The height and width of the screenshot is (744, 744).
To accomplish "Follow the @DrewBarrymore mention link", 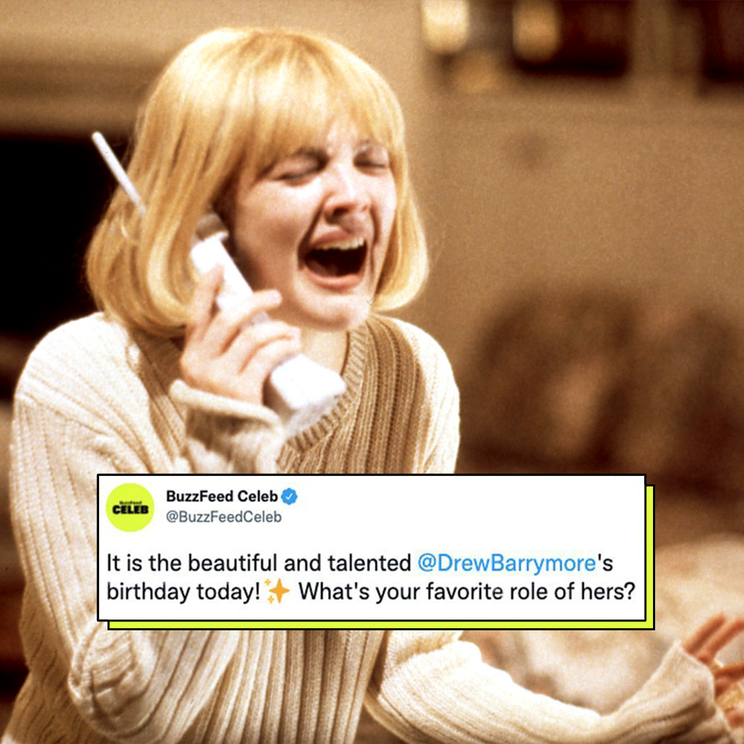I will (506, 564).
